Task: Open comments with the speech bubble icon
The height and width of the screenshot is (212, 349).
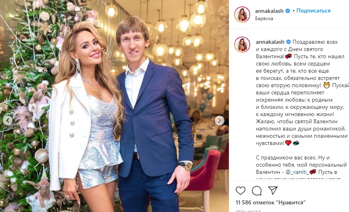Action: click(x=257, y=191)
